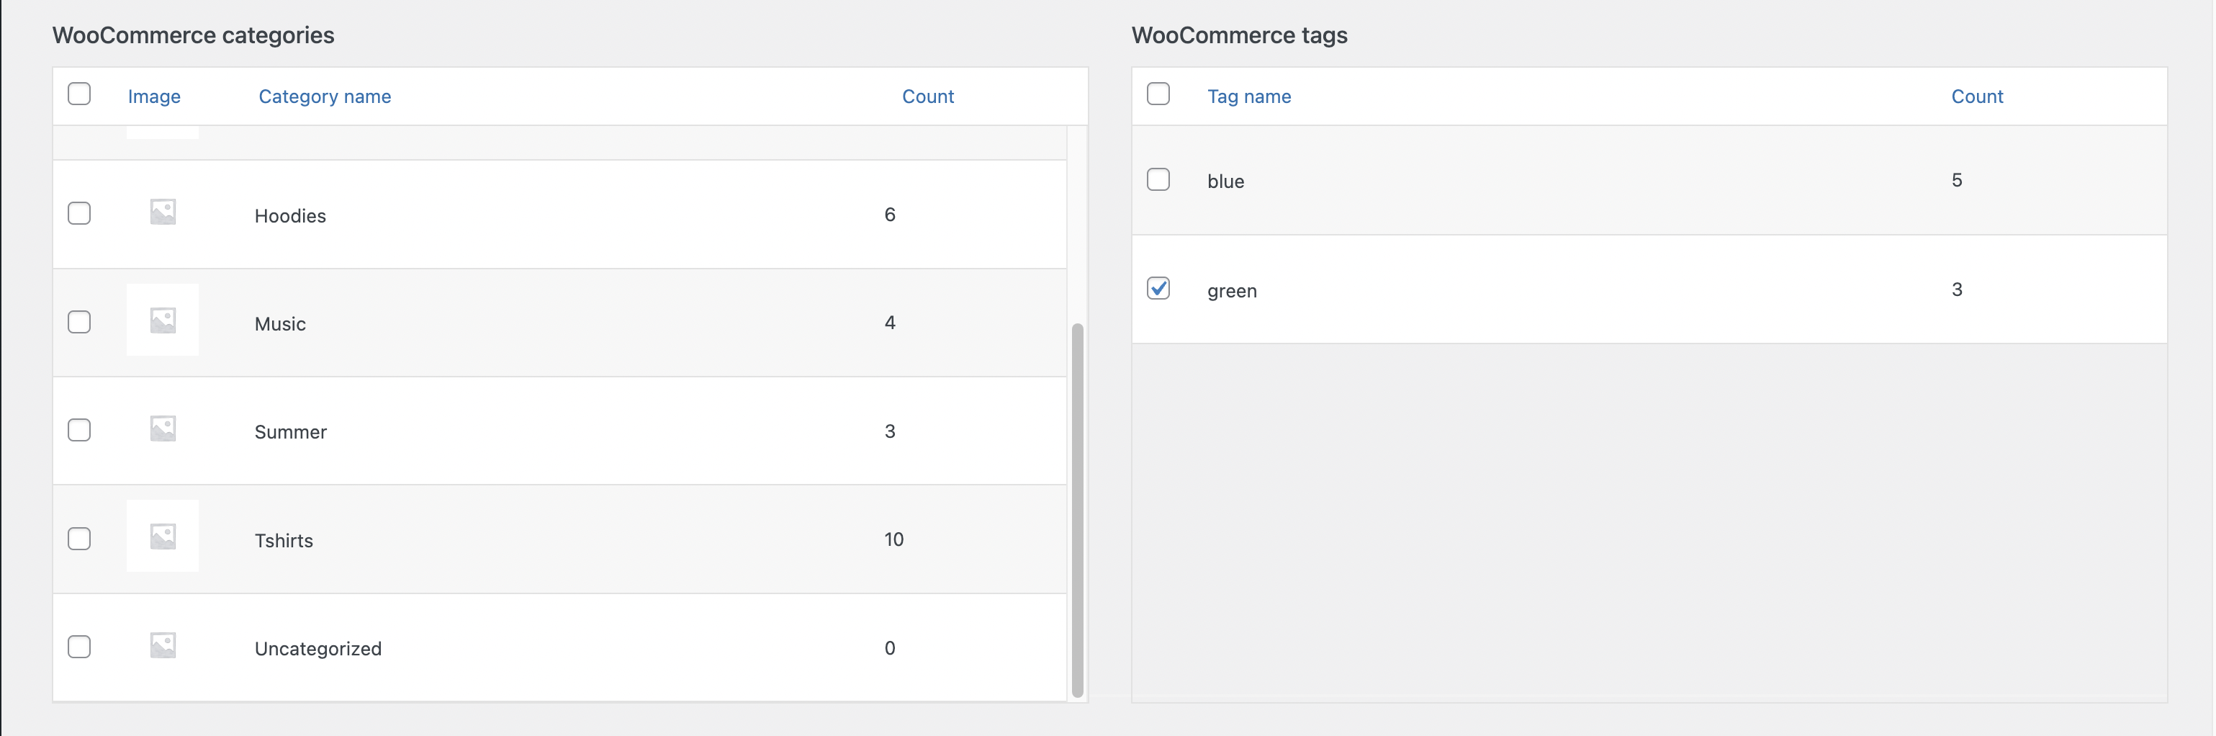
Task: Sort tags by Count column header
Action: coord(1977,97)
